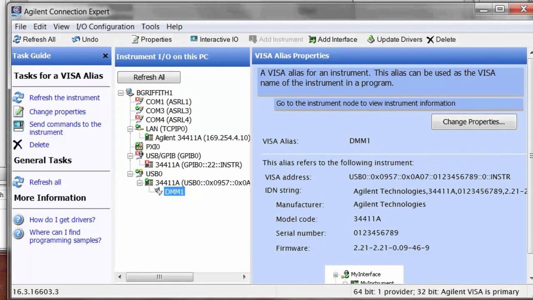Select COM4 (ASRL4) interface
The height and width of the screenshot is (300, 533).
coord(169,120)
